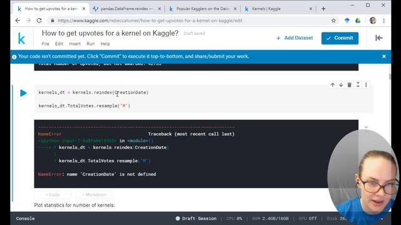The width and height of the screenshot is (401, 225).
Task: Close the pandas.DataFrame.reindex tab
Action: pos(159,9)
